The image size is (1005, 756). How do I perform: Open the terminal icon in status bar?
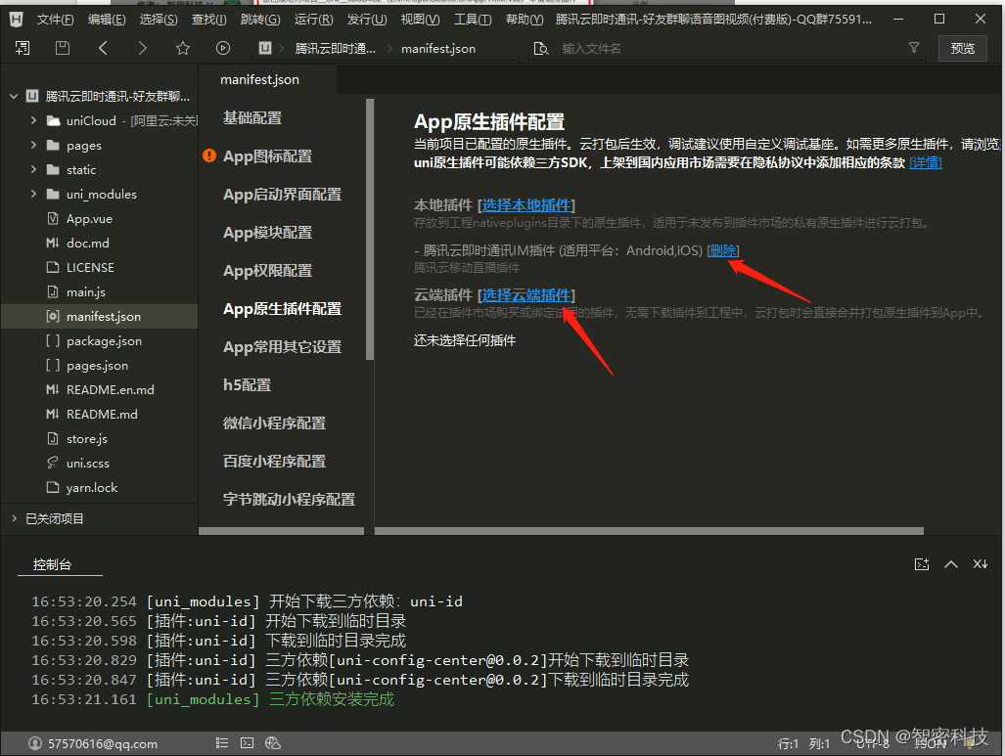point(247,743)
